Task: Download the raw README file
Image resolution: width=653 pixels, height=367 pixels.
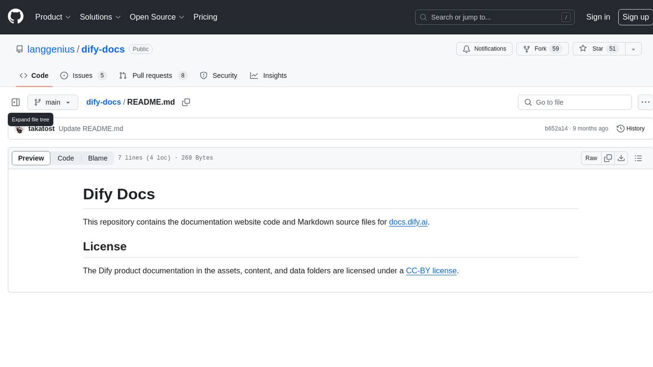Action: (621, 158)
